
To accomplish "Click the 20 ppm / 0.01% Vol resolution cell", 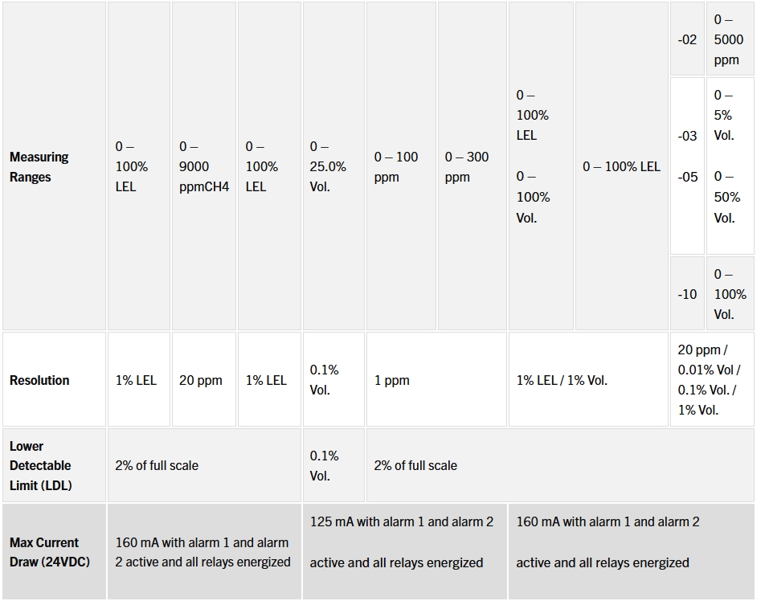I will [711, 379].
